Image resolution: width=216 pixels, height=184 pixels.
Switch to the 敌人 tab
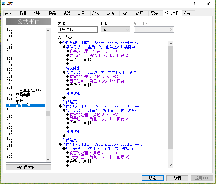(98, 13)
